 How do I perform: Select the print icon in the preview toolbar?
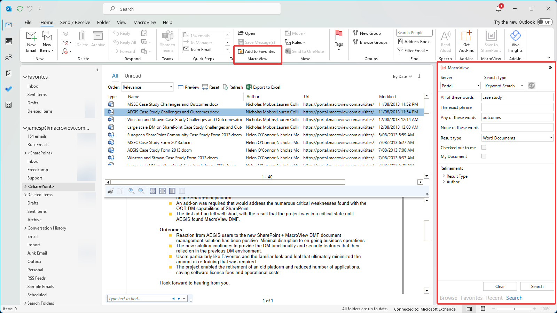click(110, 191)
